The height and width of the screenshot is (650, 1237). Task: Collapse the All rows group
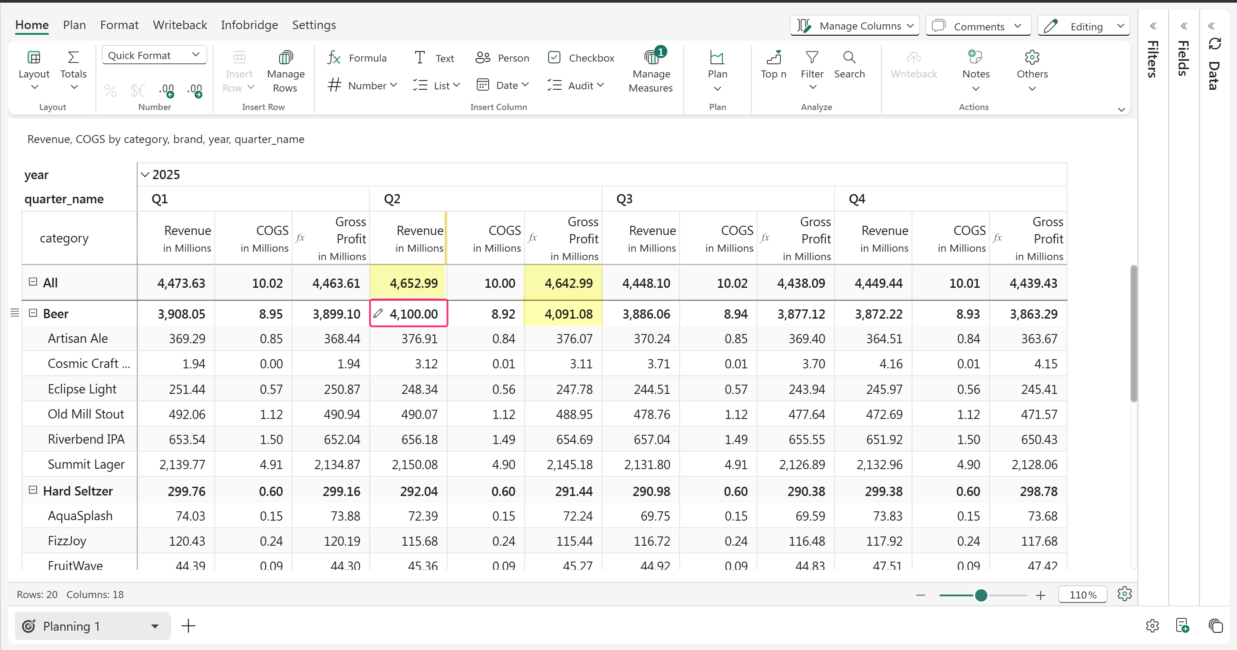[x=33, y=282]
